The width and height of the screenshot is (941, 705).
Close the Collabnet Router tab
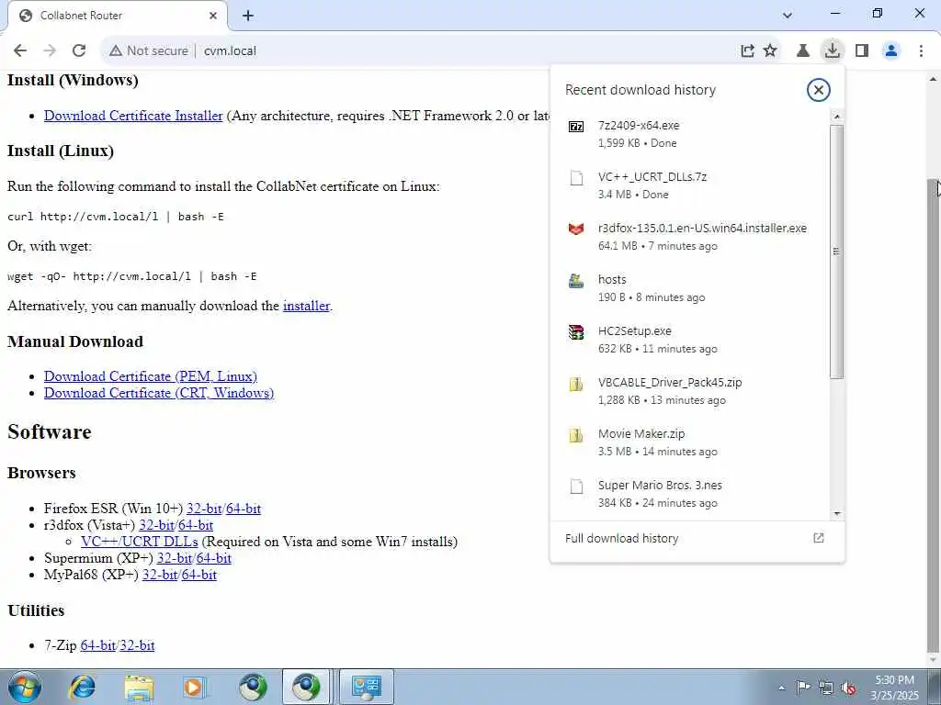coord(213,16)
